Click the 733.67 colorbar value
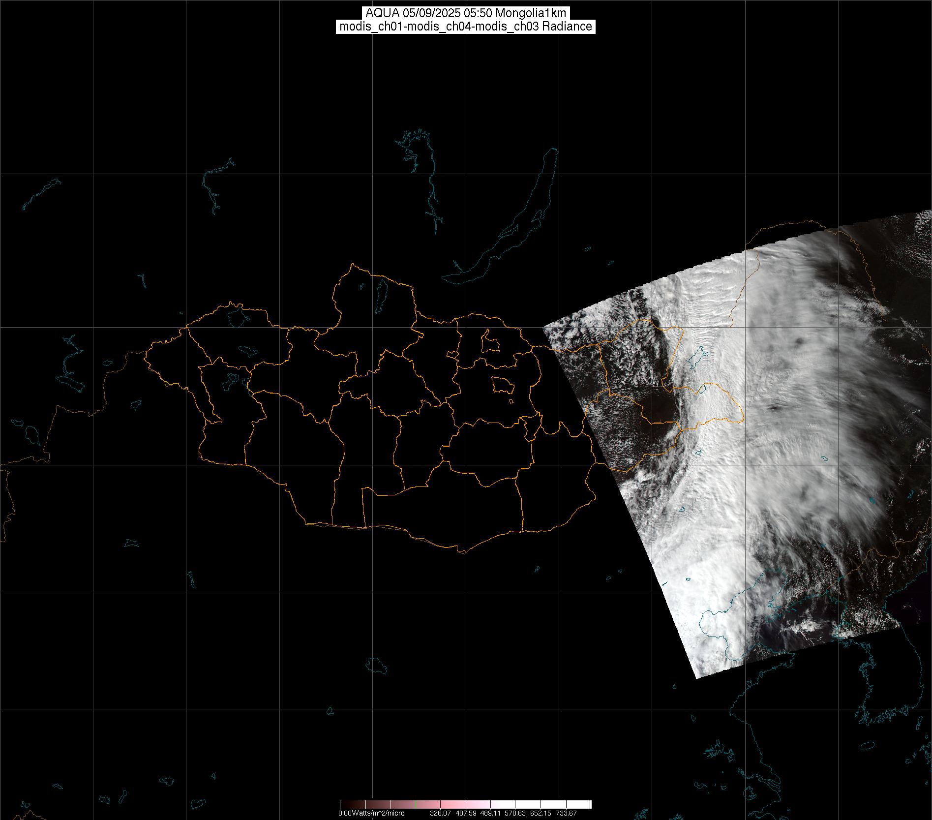 (x=566, y=814)
